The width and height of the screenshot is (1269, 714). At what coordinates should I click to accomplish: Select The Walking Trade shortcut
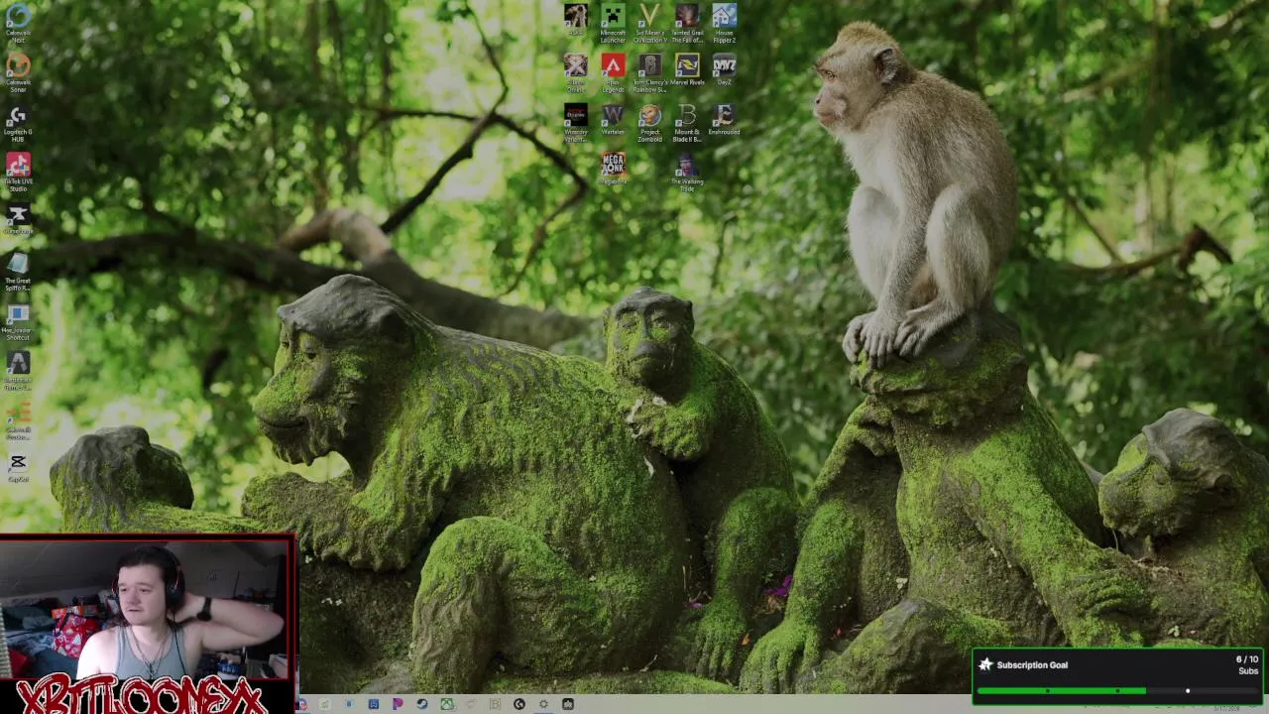point(687,171)
